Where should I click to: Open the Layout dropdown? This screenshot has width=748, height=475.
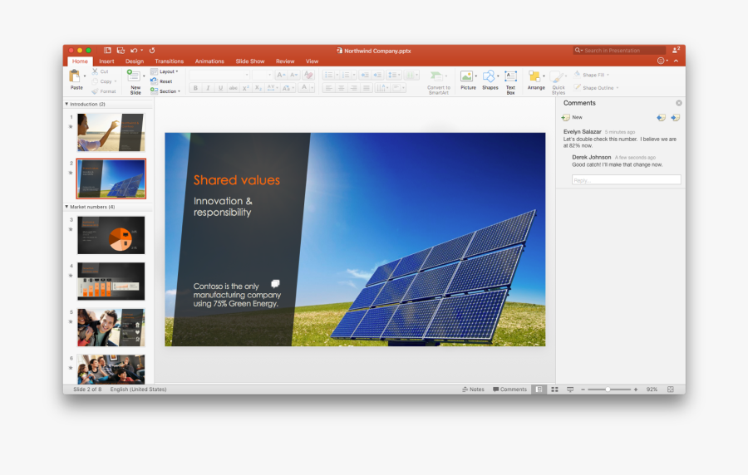[x=165, y=71]
